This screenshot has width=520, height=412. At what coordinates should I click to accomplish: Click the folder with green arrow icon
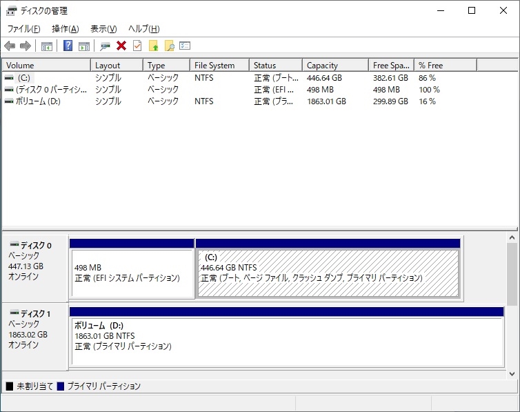[x=154, y=46]
